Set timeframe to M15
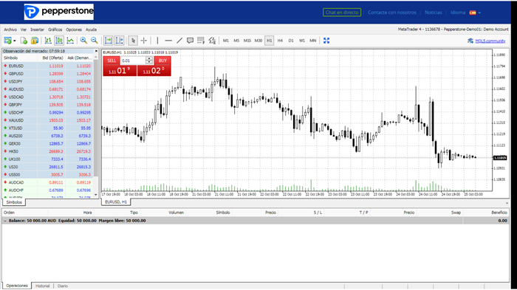Viewport: 517px width, 290px height. click(247, 41)
